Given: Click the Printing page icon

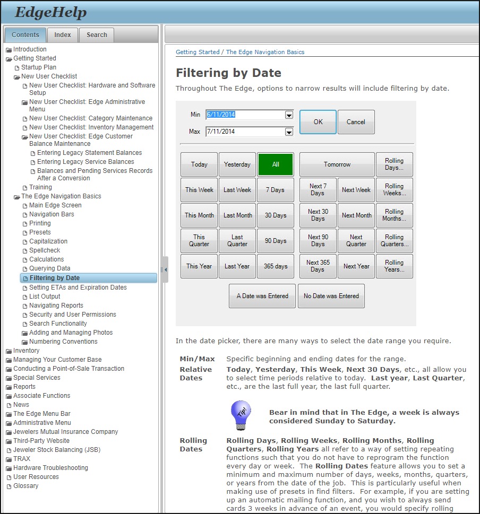Looking at the screenshot, I should pos(25,224).
